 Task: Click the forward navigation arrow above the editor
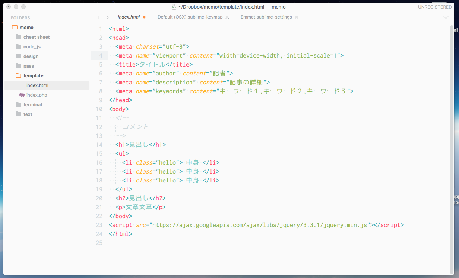(107, 17)
